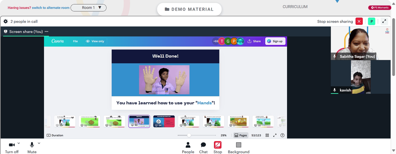Click the "Well Done!" slide heading
The width and height of the screenshot is (396, 154).
click(166, 56)
